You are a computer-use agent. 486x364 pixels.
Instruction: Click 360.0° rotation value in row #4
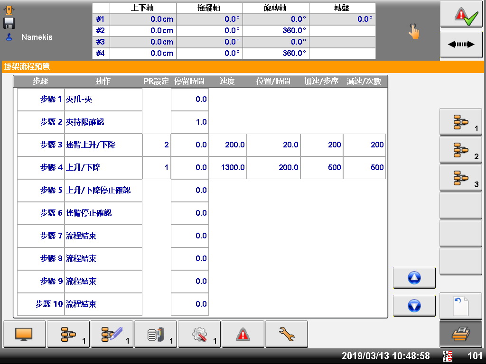pos(276,53)
